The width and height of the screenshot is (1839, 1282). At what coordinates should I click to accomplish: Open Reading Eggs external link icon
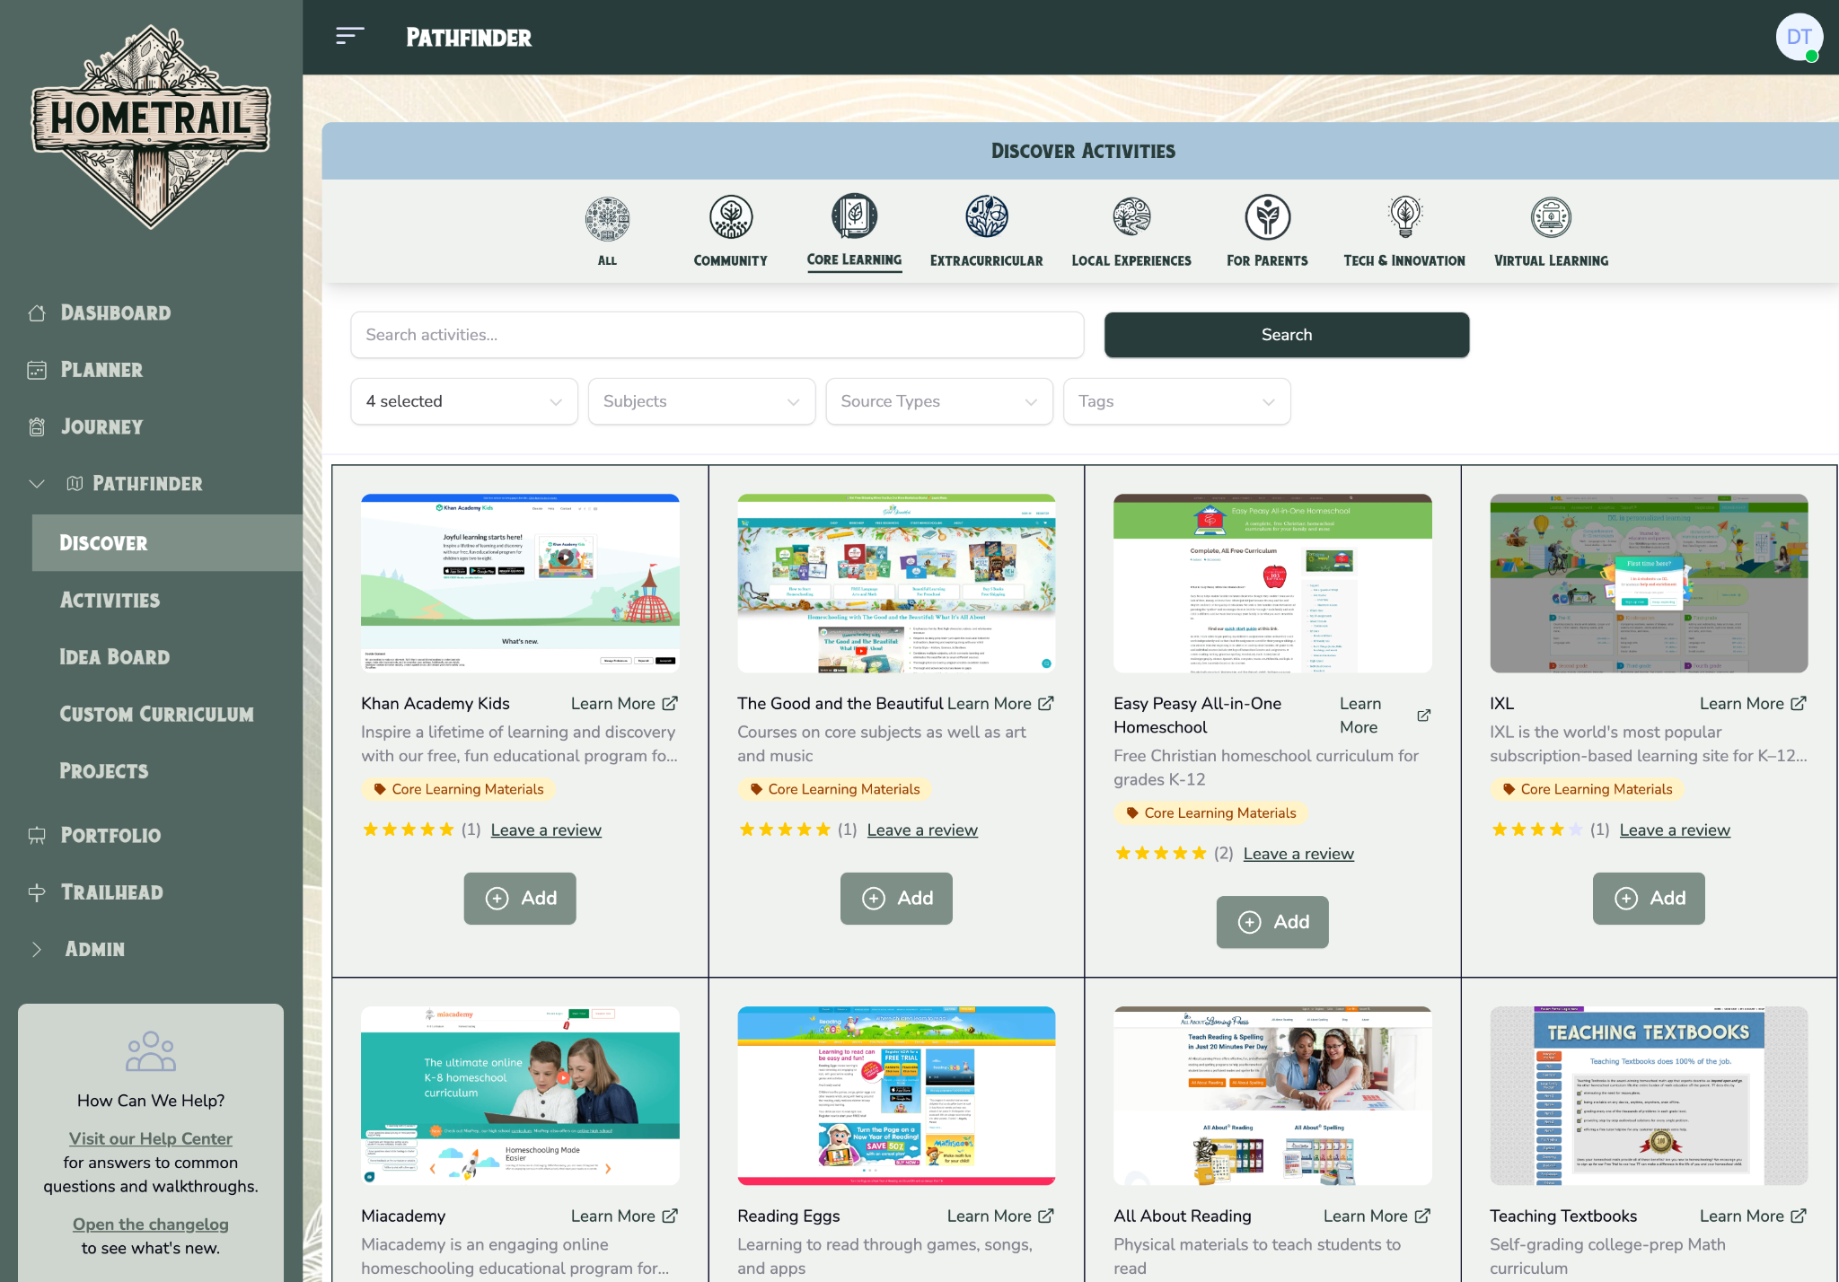tap(1046, 1216)
